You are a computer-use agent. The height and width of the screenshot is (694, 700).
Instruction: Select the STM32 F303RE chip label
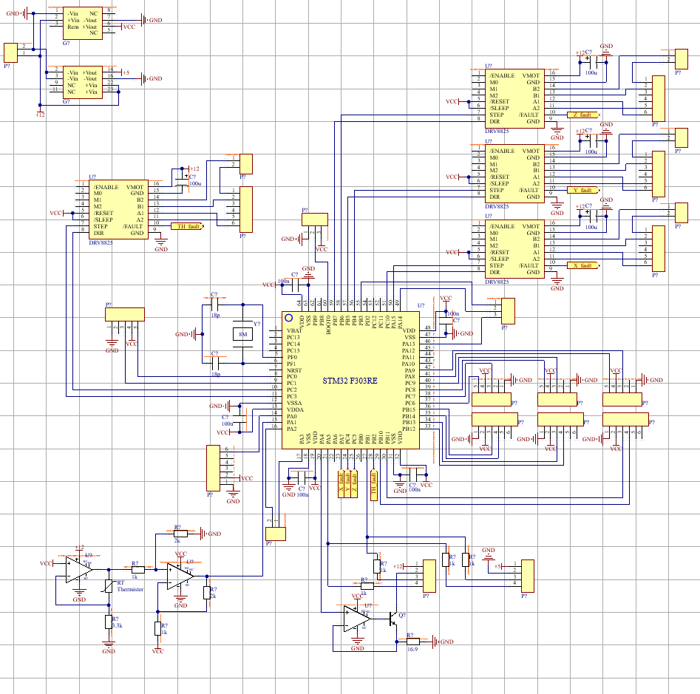pyautogui.click(x=350, y=381)
